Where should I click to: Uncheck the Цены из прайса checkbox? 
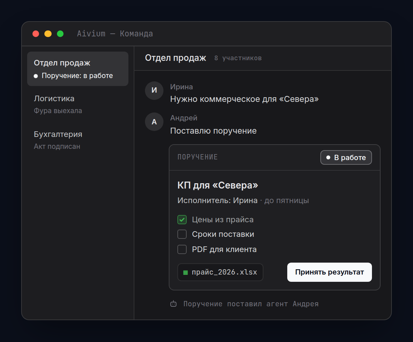tap(182, 220)
